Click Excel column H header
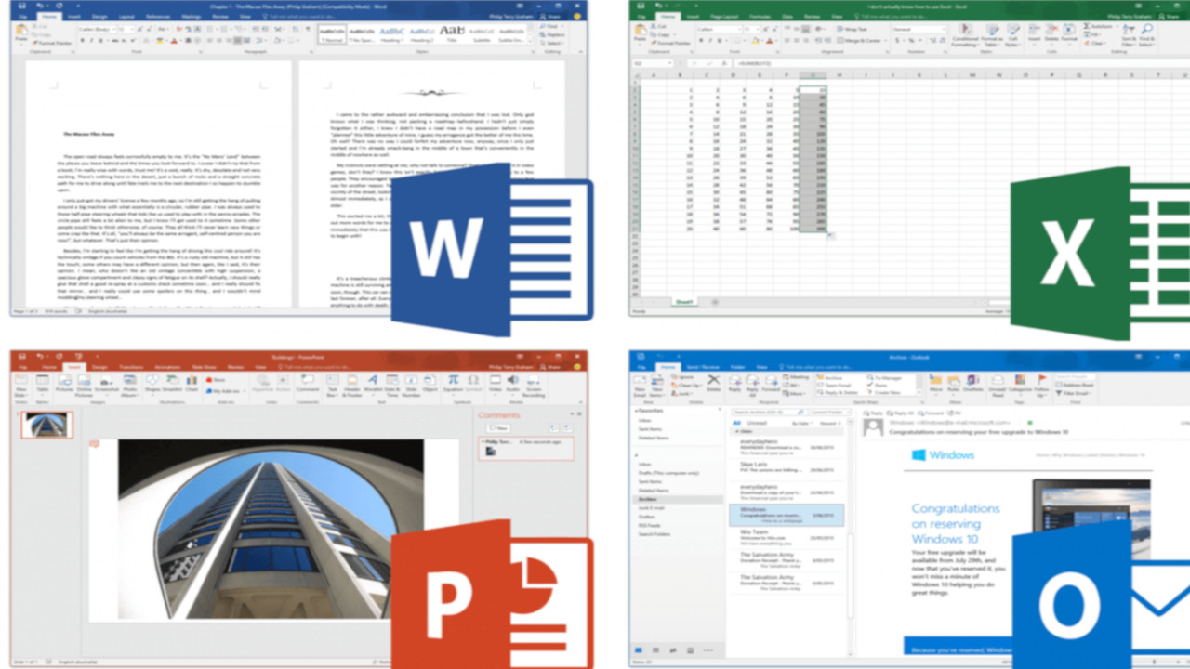 (840, 75)
